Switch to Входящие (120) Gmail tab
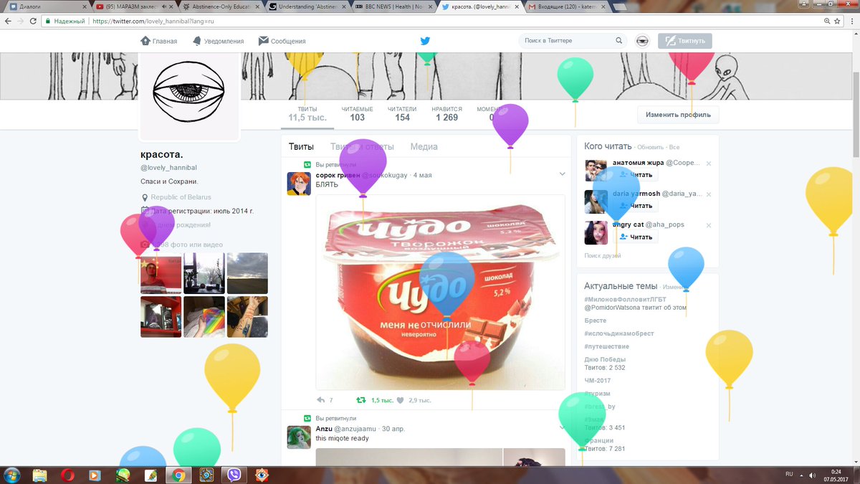Viewport: 860px width, 484px height. (x=566, y=6)
